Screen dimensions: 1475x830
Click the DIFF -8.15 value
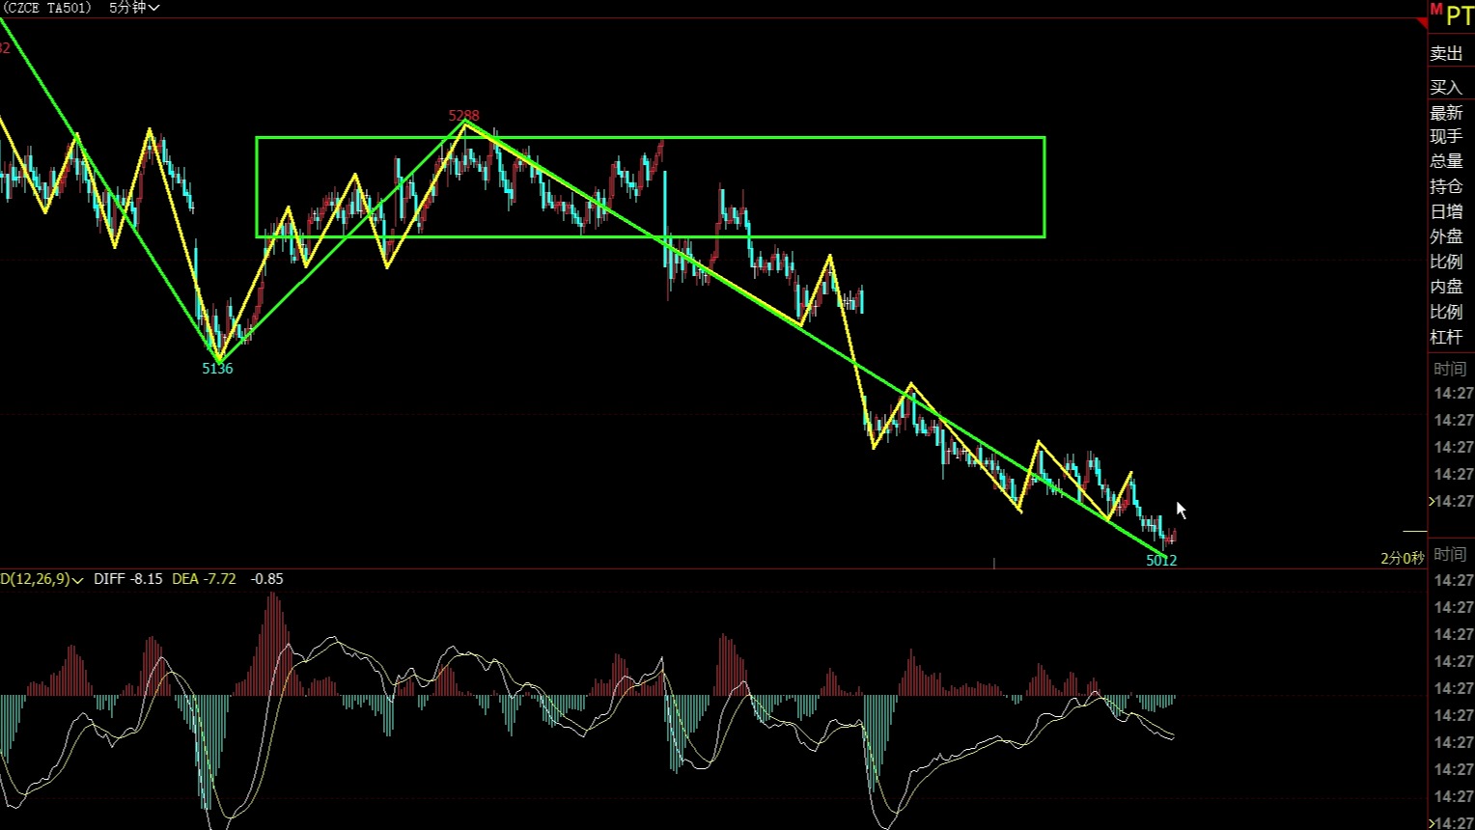pyautogui.click(x=128, y=579)
